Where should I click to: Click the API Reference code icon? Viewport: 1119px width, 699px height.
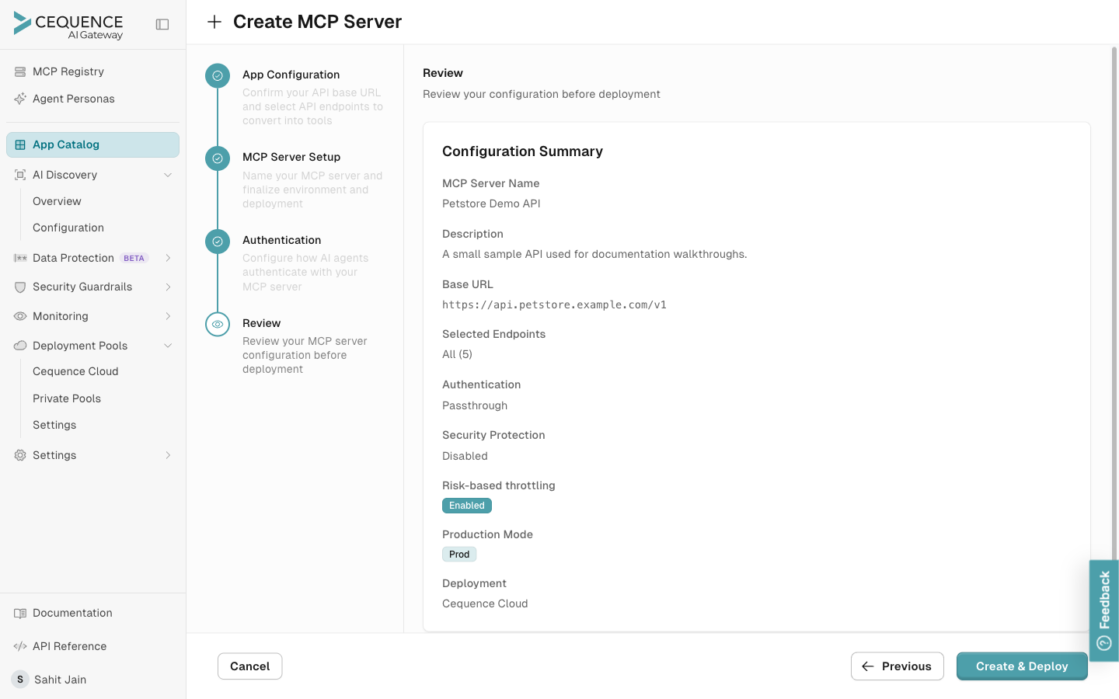click(x=20, y=646)
